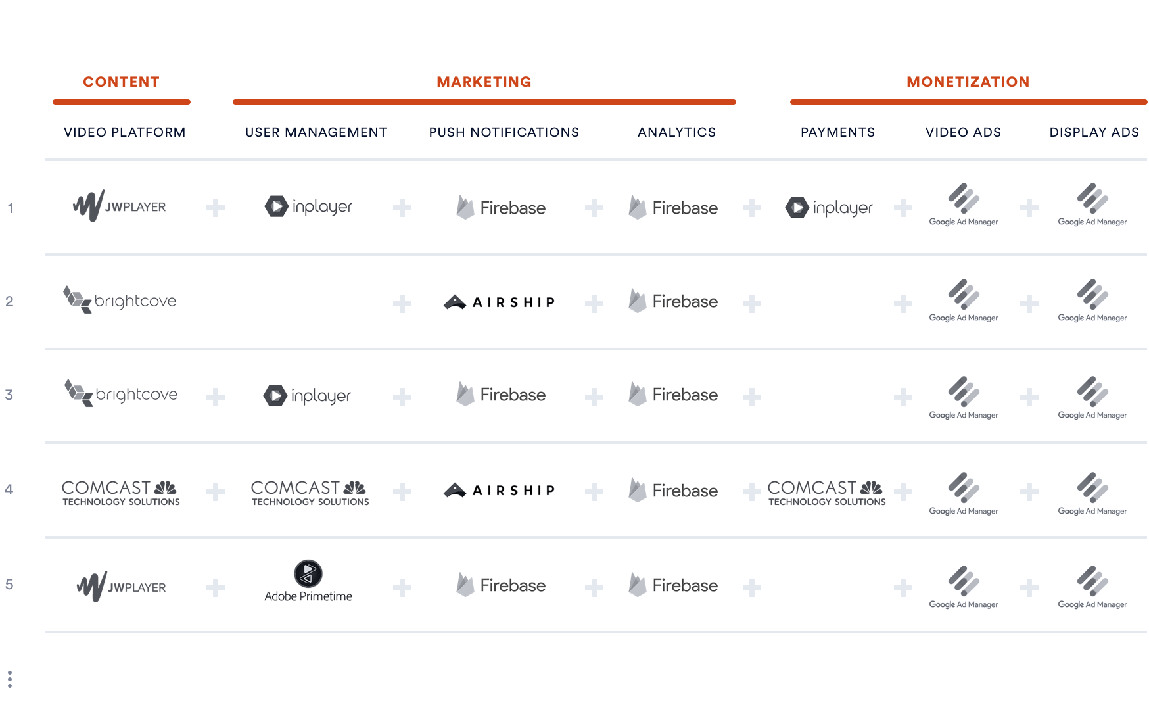
Task: Open Google Ad Manager video ads in row 4
Action: (x=964, y=494)
